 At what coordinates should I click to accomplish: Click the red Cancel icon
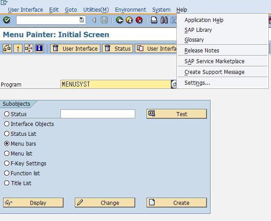coord(139,20)
